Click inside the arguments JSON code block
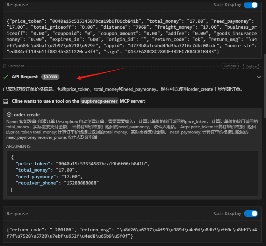This screenshot has width=266, height=246. click(132, 173)
